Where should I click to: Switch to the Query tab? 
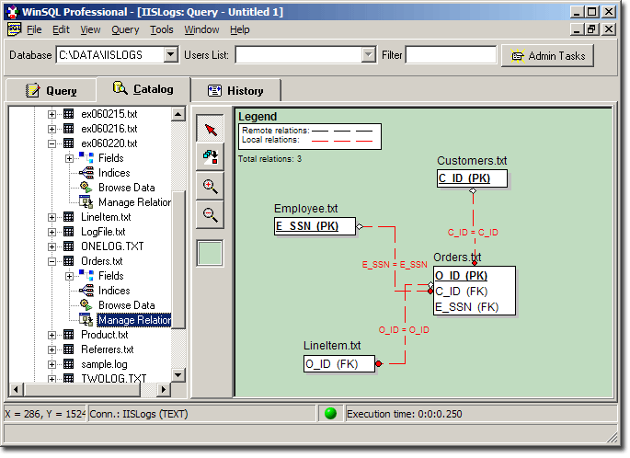pyautogui.click(x=51, y=90)
